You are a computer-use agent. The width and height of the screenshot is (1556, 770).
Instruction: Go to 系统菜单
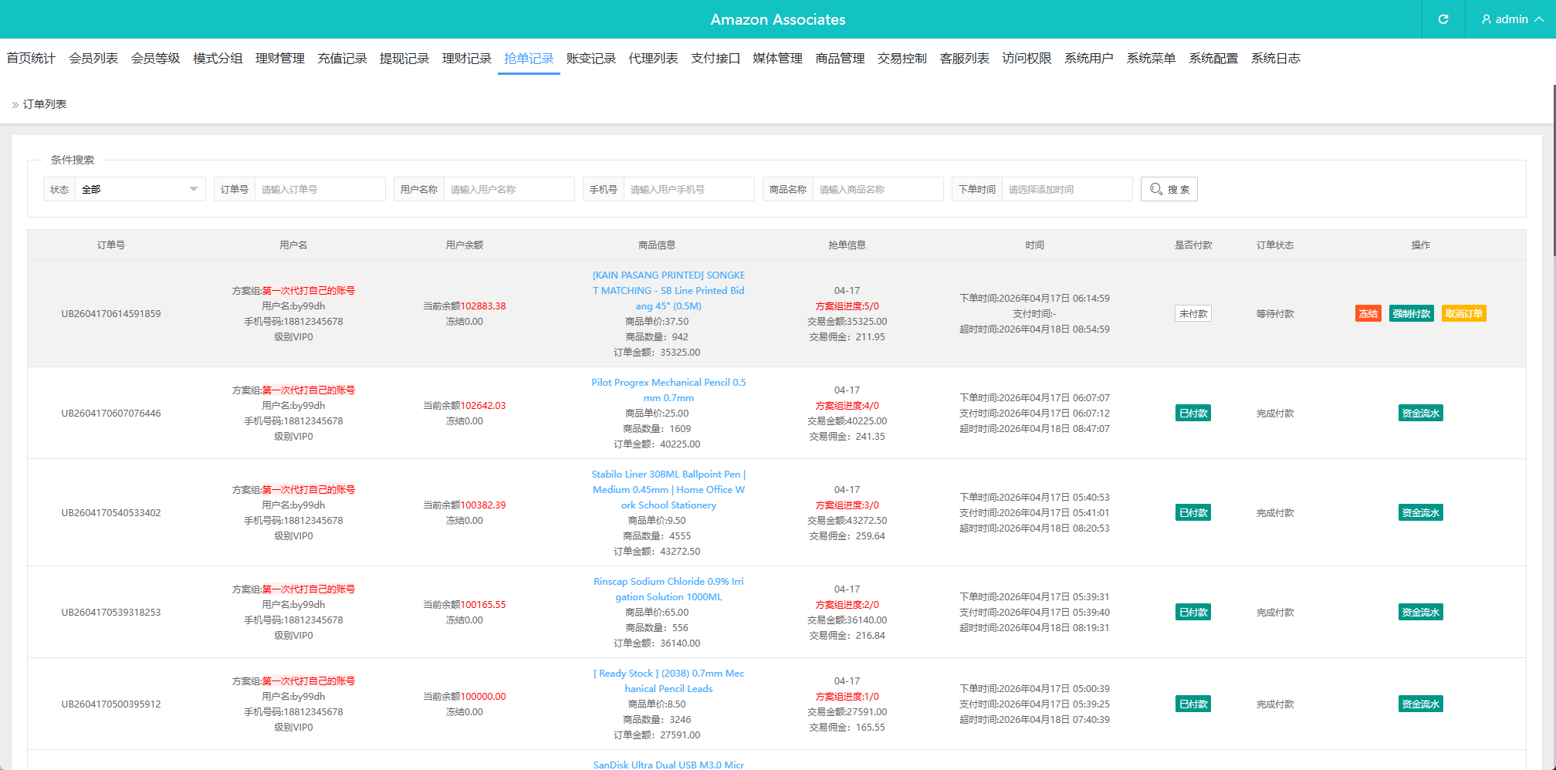[x=1151, y=58]
